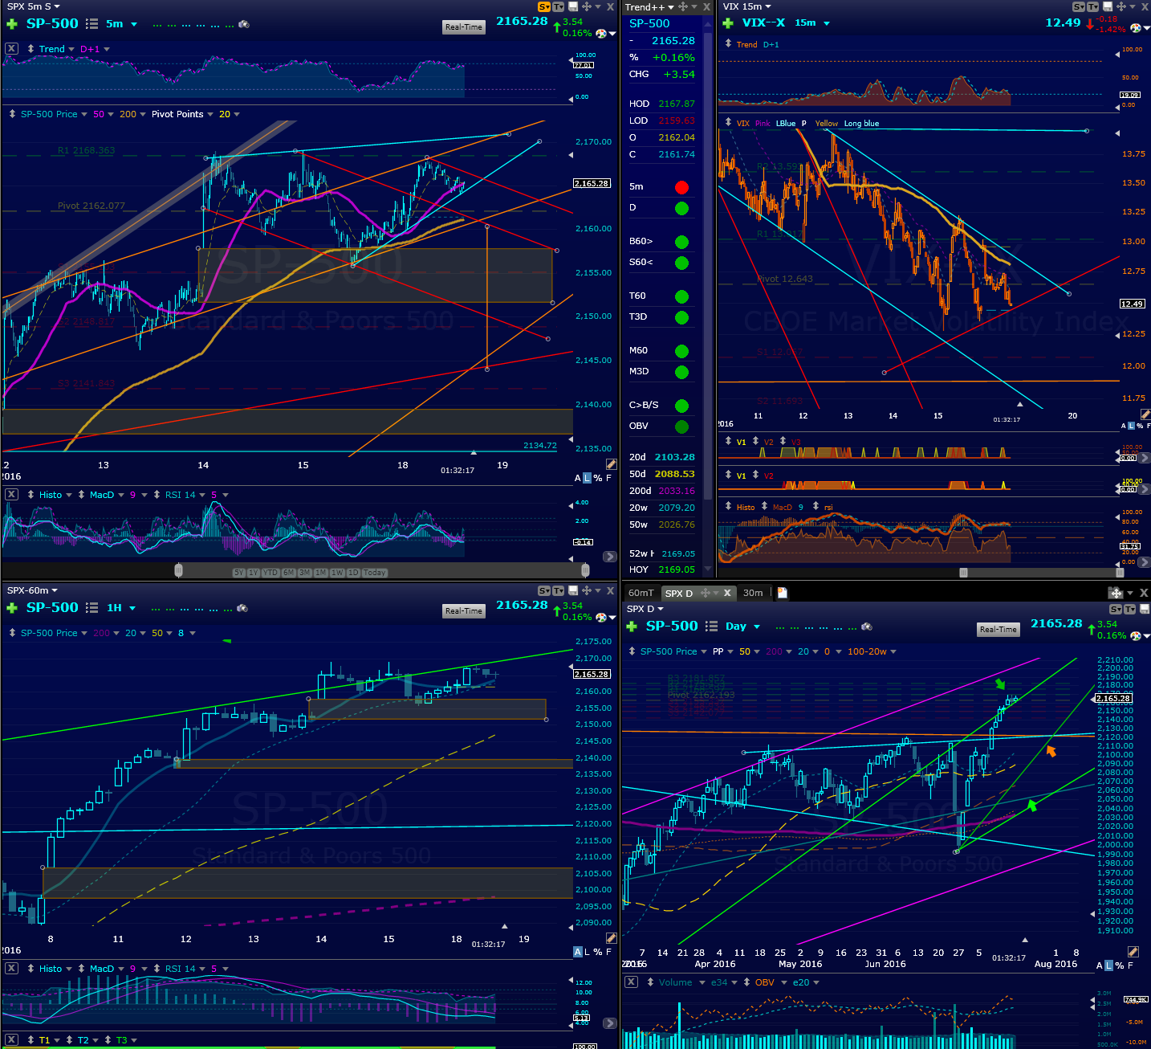Viewport: 1151px width, 1049px height.
Task: Open list icon beside SP-500 1H symbol
Action: tap(92, 608)
